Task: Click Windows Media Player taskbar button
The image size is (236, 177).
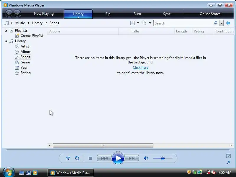Action: tap(71, 173)
